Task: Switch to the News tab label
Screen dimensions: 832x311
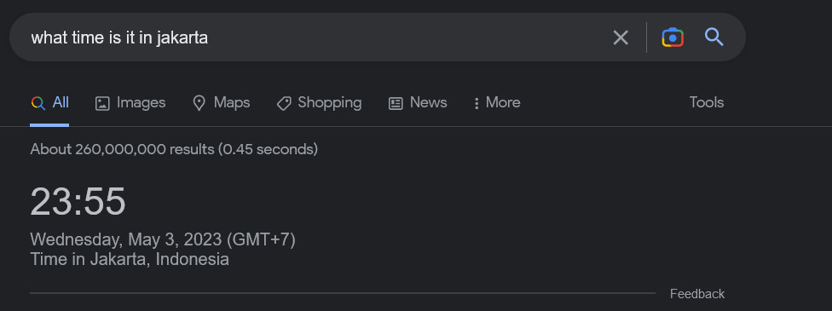Action: click(x=429, y=102)
